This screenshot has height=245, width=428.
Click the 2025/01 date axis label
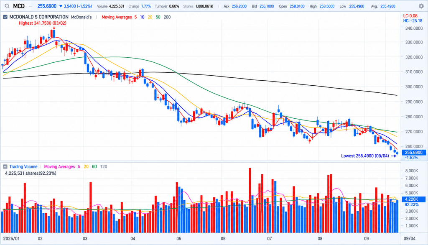(x=11, y=238)
